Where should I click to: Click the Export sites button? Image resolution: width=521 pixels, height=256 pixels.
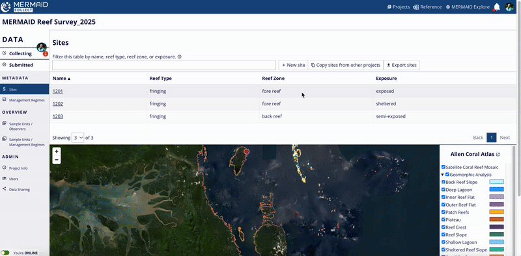(x=402, y=65)
